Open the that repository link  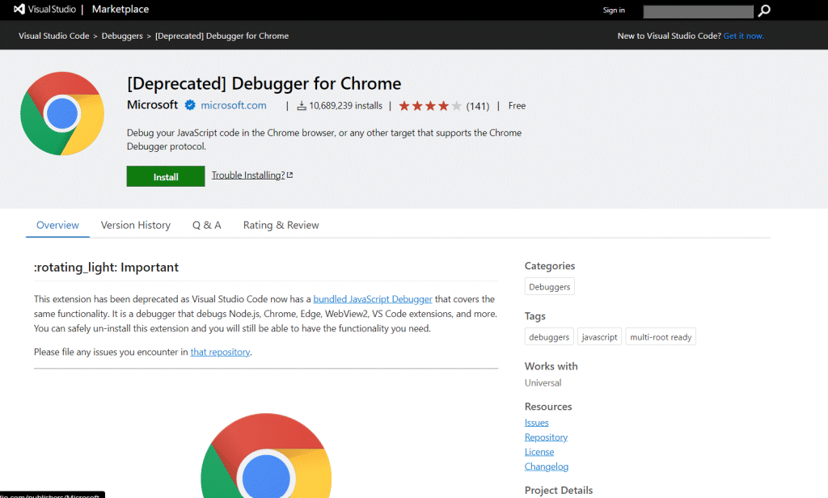point(220,352)
